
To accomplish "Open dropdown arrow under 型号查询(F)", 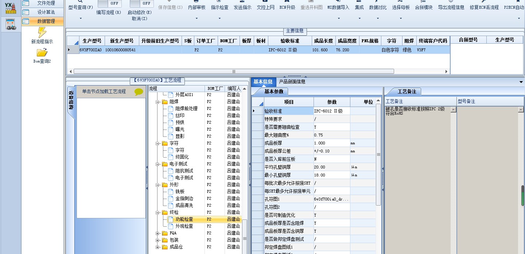I will 81,18.
